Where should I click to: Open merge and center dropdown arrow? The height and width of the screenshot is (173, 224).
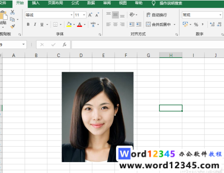pos(175,25)
